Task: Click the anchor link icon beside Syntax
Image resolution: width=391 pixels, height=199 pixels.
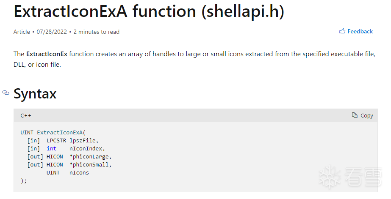Action: pos(6,93)
